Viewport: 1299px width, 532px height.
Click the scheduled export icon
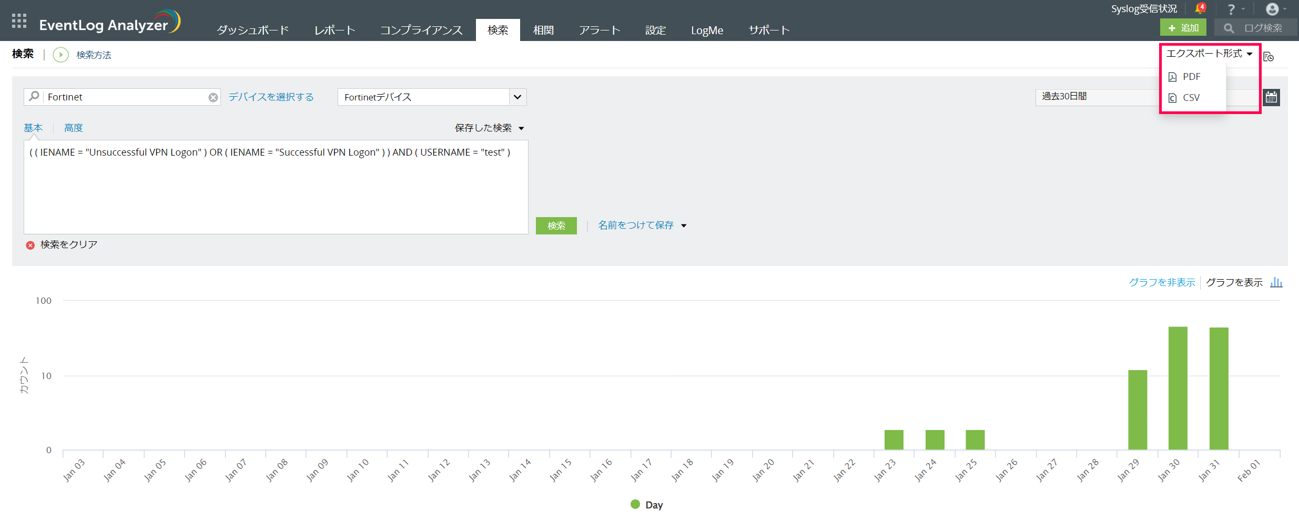pos(1268,57)
